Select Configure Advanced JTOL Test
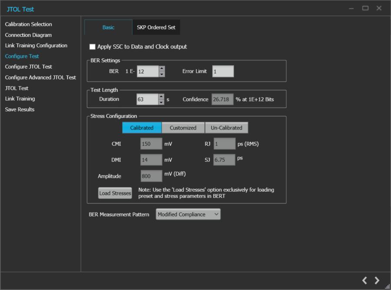391x290 pixels. pos(40,77)
